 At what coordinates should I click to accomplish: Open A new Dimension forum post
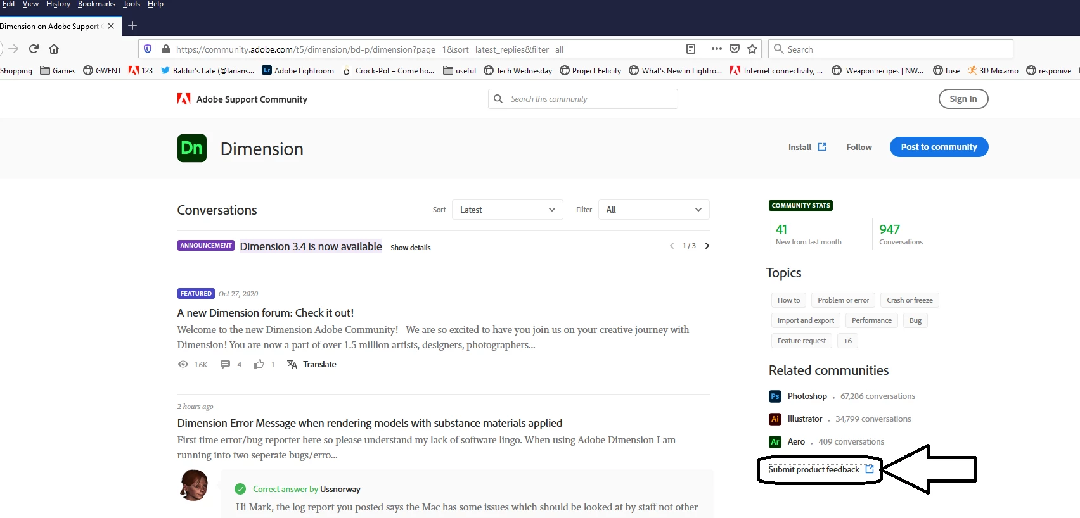(266, 313)
